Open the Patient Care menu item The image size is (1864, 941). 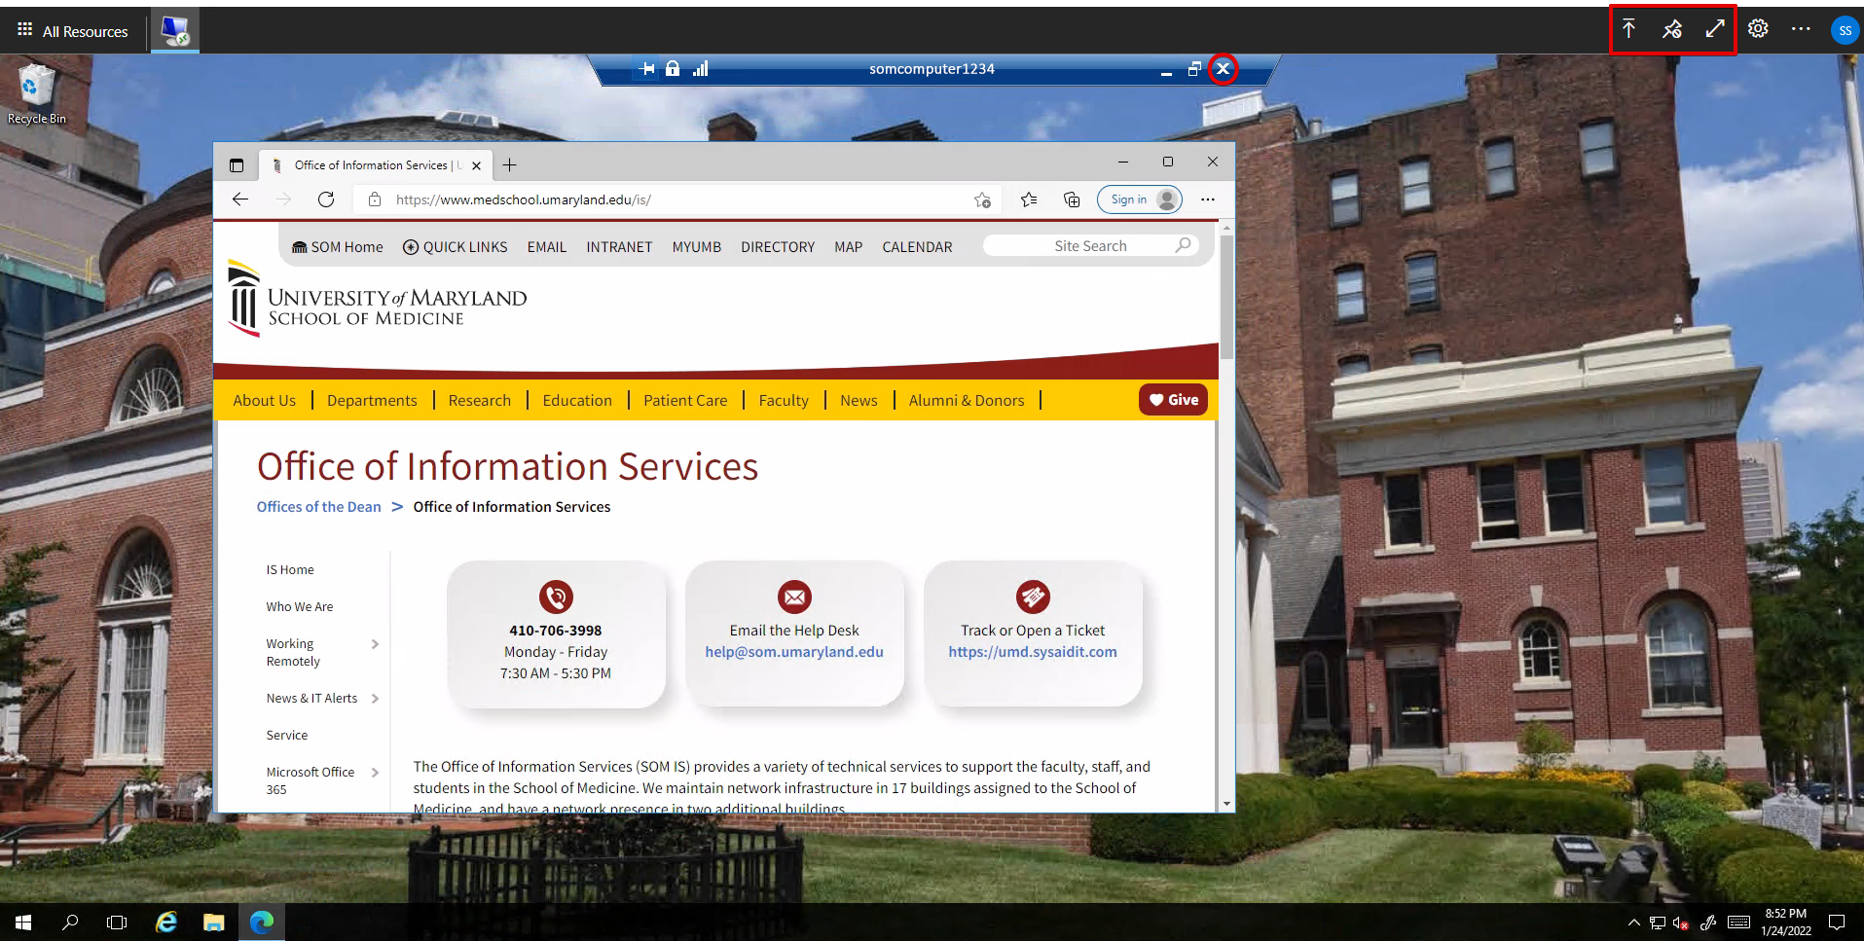[684, 400]
